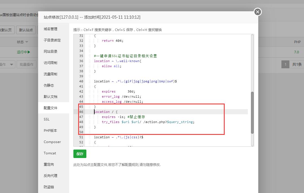
Task: Go to the 流量限制 tab
Action: tap(51, 74)
